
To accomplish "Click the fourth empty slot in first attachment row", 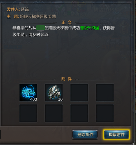I will coord(105,93).
